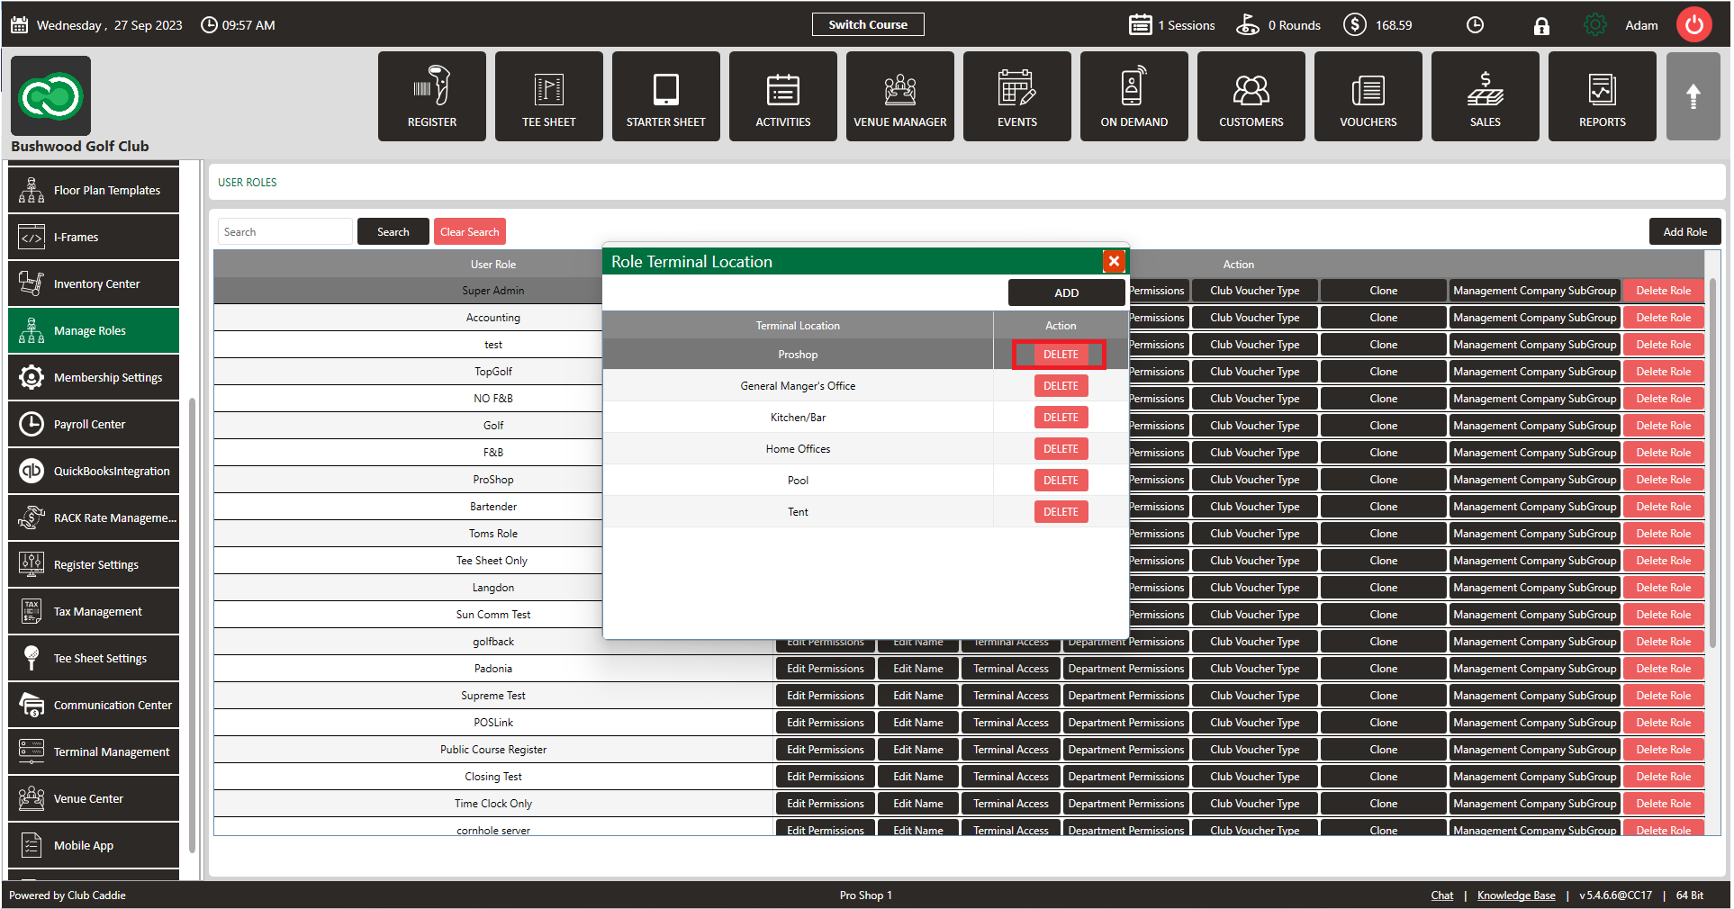Screen dimensions: 1734x909
Task: Open the On Demand module
Action: (1133, 96)
